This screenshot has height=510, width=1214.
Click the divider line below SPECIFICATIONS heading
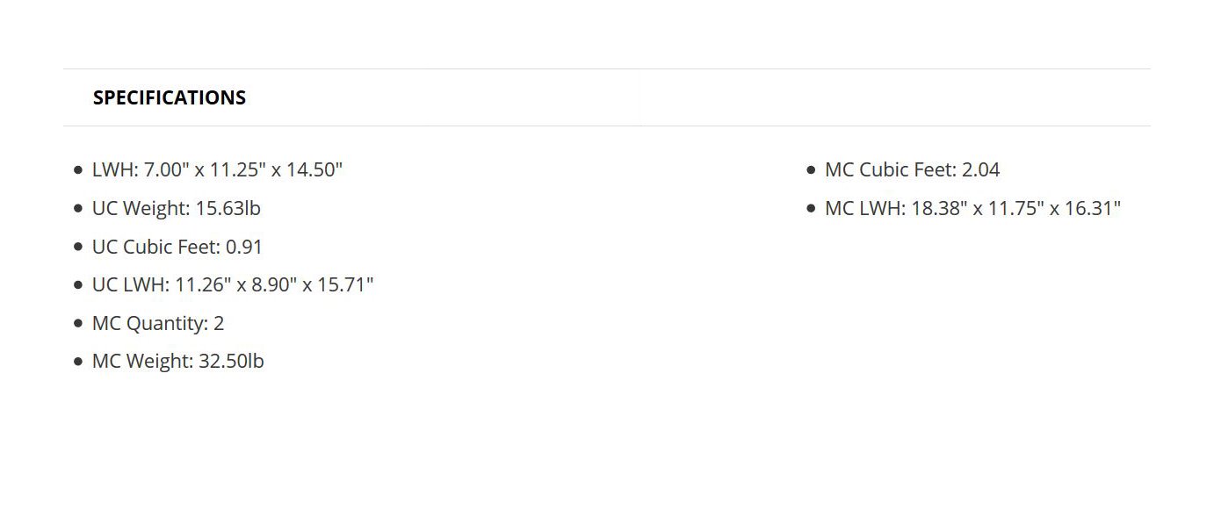(606, 126)
